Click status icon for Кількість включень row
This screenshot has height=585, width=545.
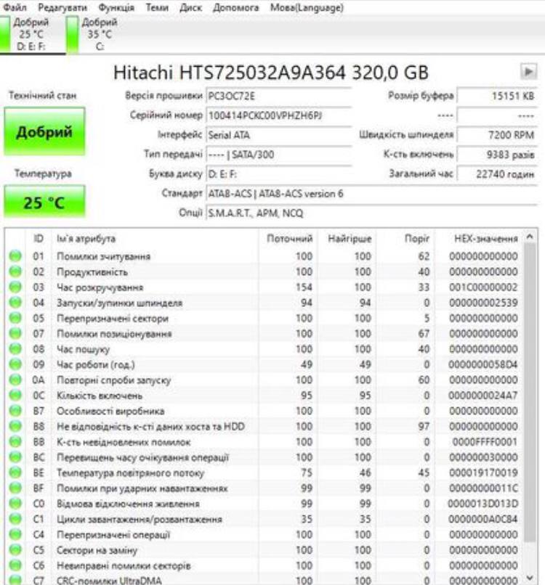[x=15, y=395]
